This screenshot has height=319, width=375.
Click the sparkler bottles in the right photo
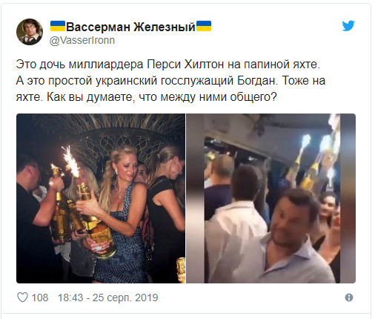(x=313, y=158)
